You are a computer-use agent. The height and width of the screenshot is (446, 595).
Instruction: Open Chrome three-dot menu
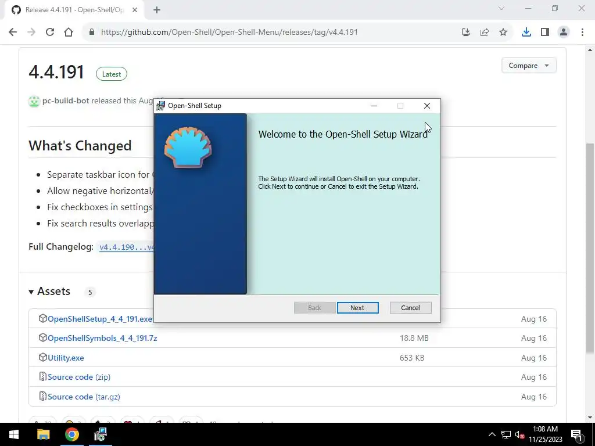point(582,33)
